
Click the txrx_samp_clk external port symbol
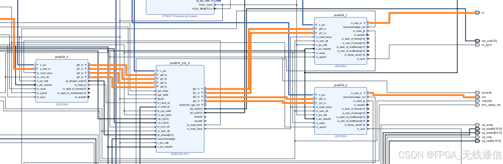pyautogui.click(x=478, y=105)
